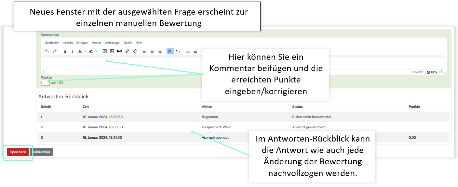Remove link using the unlink icon
This screenshot has height=187, width=458.
coord(135,51)
